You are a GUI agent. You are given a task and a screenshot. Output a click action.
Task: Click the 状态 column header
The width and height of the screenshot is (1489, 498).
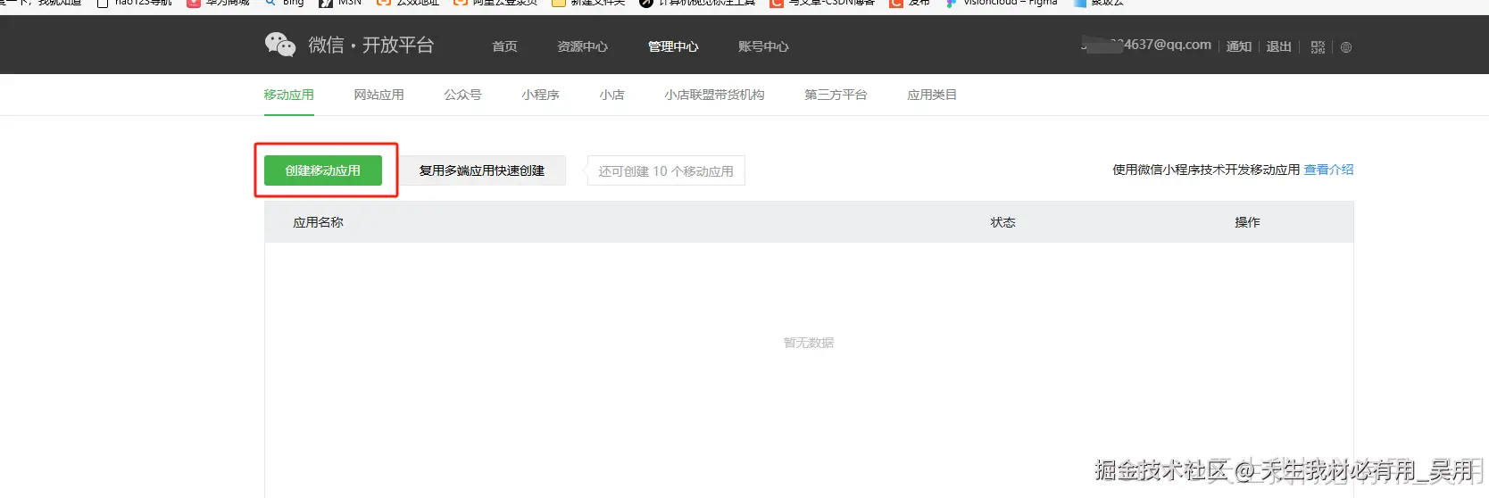pos(1002,222)
